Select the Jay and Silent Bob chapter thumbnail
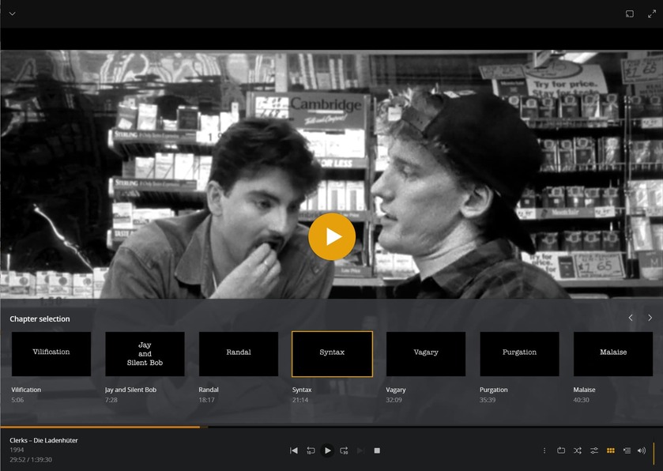 click(145, 354)
